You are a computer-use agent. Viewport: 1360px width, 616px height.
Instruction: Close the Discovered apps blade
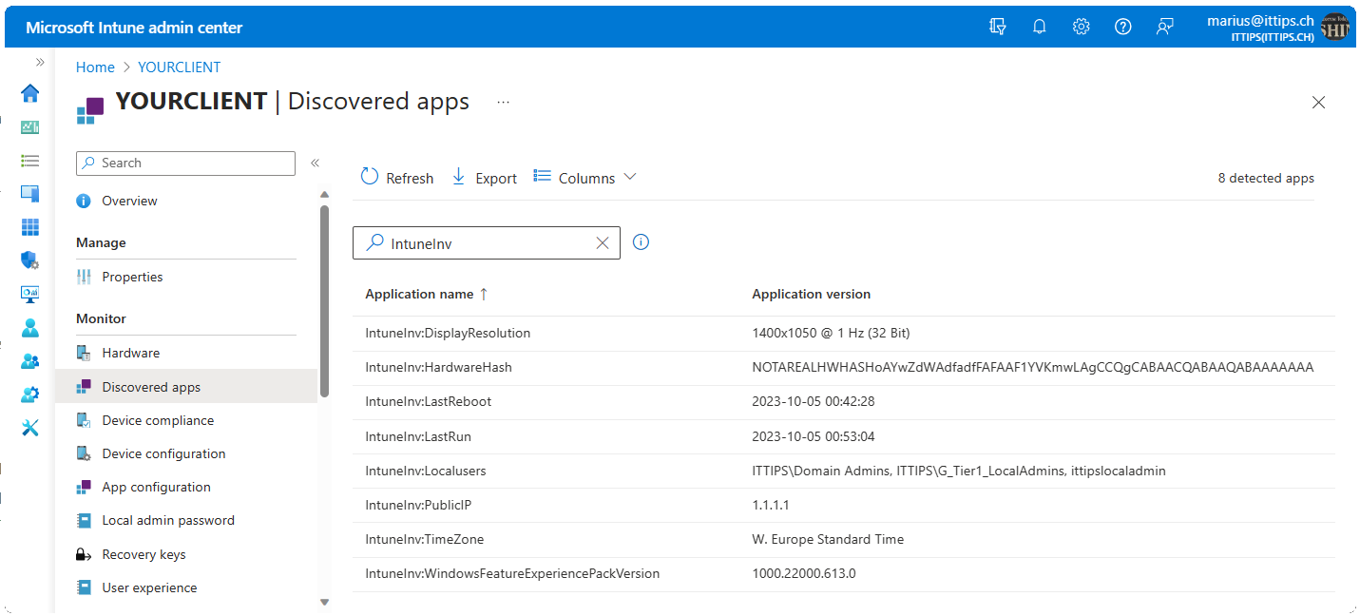1318,103
